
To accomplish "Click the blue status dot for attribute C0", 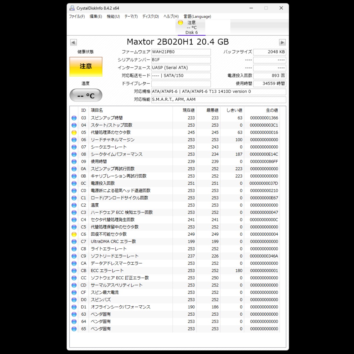I will coord(74,191).
